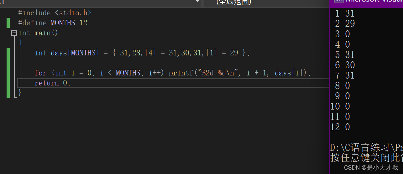Click the return 0; line
The height and width of the screenshot is (174, 403).
coord(53,83)
